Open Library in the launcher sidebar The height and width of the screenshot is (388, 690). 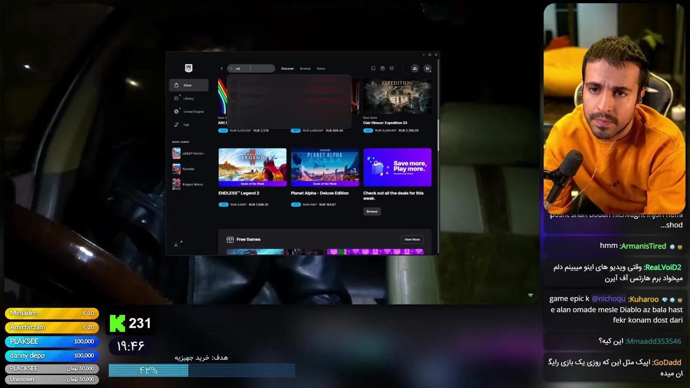[x=189, y=98]
